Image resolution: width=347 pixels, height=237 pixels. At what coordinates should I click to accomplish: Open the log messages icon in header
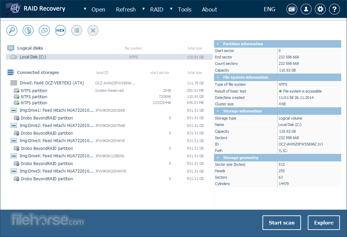(x=292, y=9)
